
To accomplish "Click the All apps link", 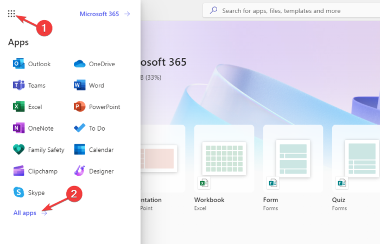I will [x=30, y=213].
